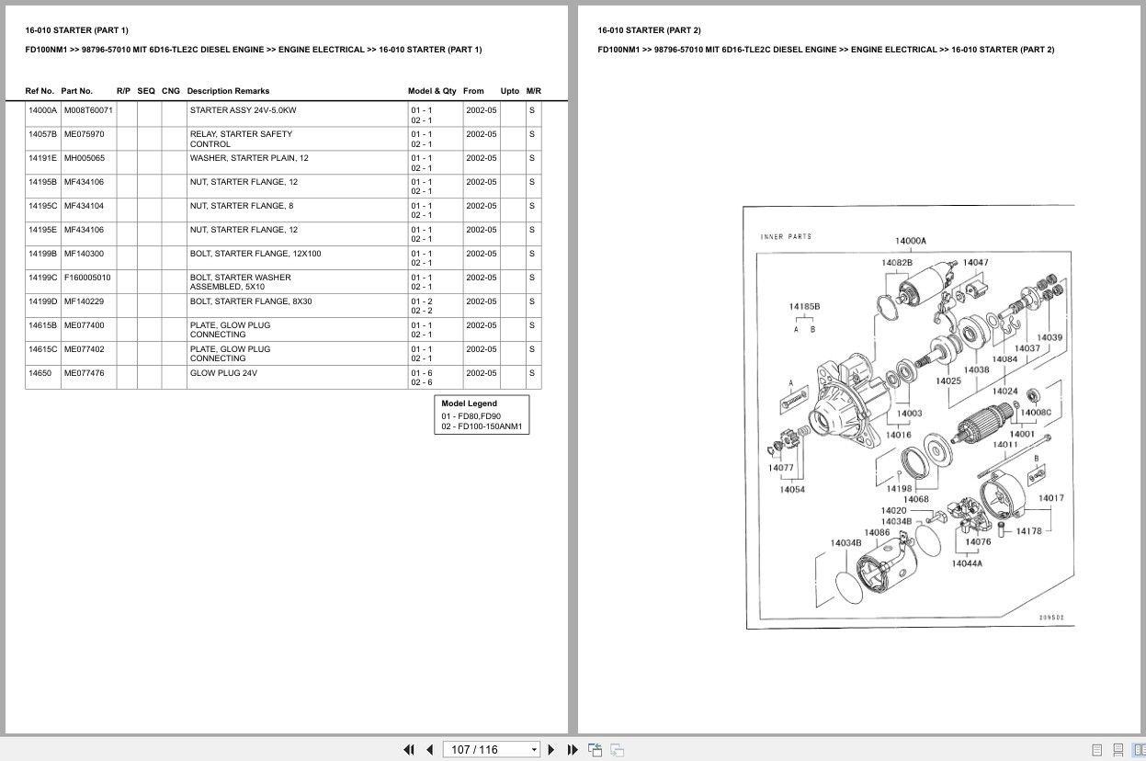
Task: Click diagram label 14000A
Action: [911, 242]
